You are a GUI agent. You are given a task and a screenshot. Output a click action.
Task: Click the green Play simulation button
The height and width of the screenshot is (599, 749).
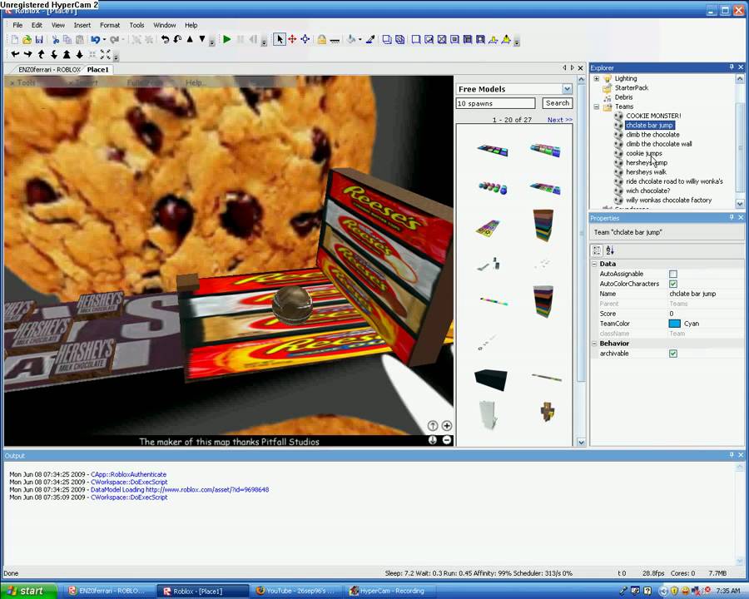227,40
